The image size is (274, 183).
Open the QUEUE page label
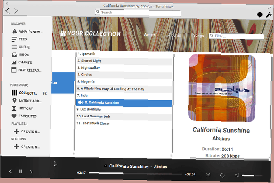(24, 47)
